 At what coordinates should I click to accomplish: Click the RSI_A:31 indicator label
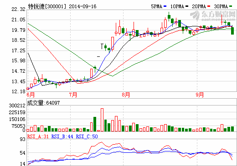(x=38, y=136)
